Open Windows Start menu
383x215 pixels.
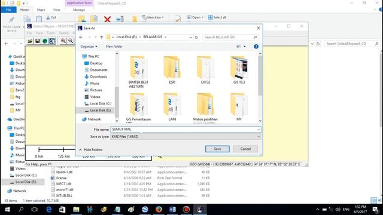7,210
